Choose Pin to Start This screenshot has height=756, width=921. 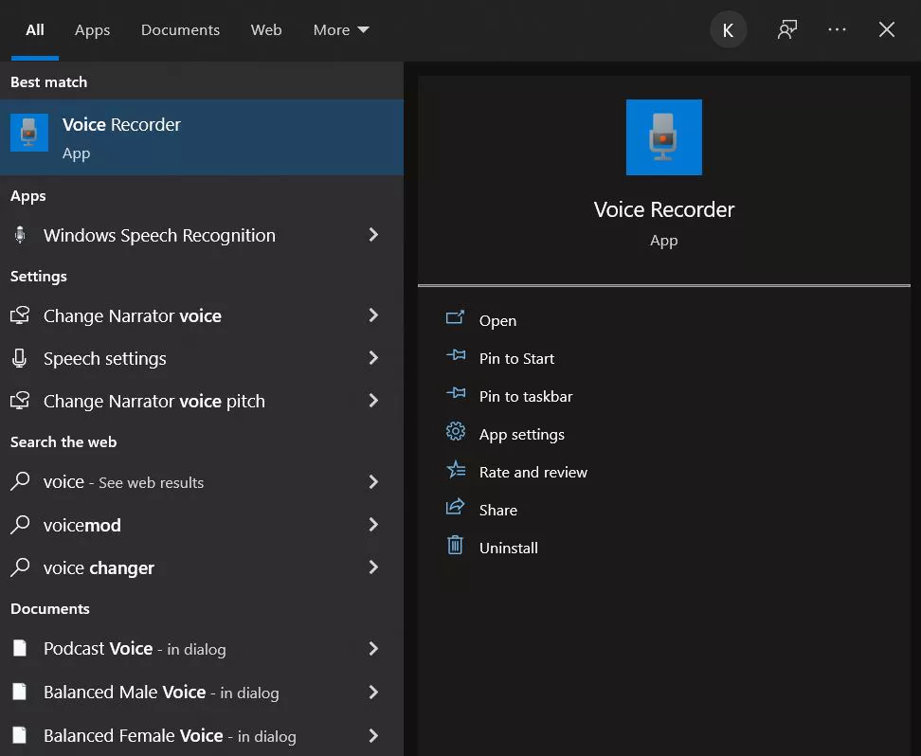click(x=516, y=358)
